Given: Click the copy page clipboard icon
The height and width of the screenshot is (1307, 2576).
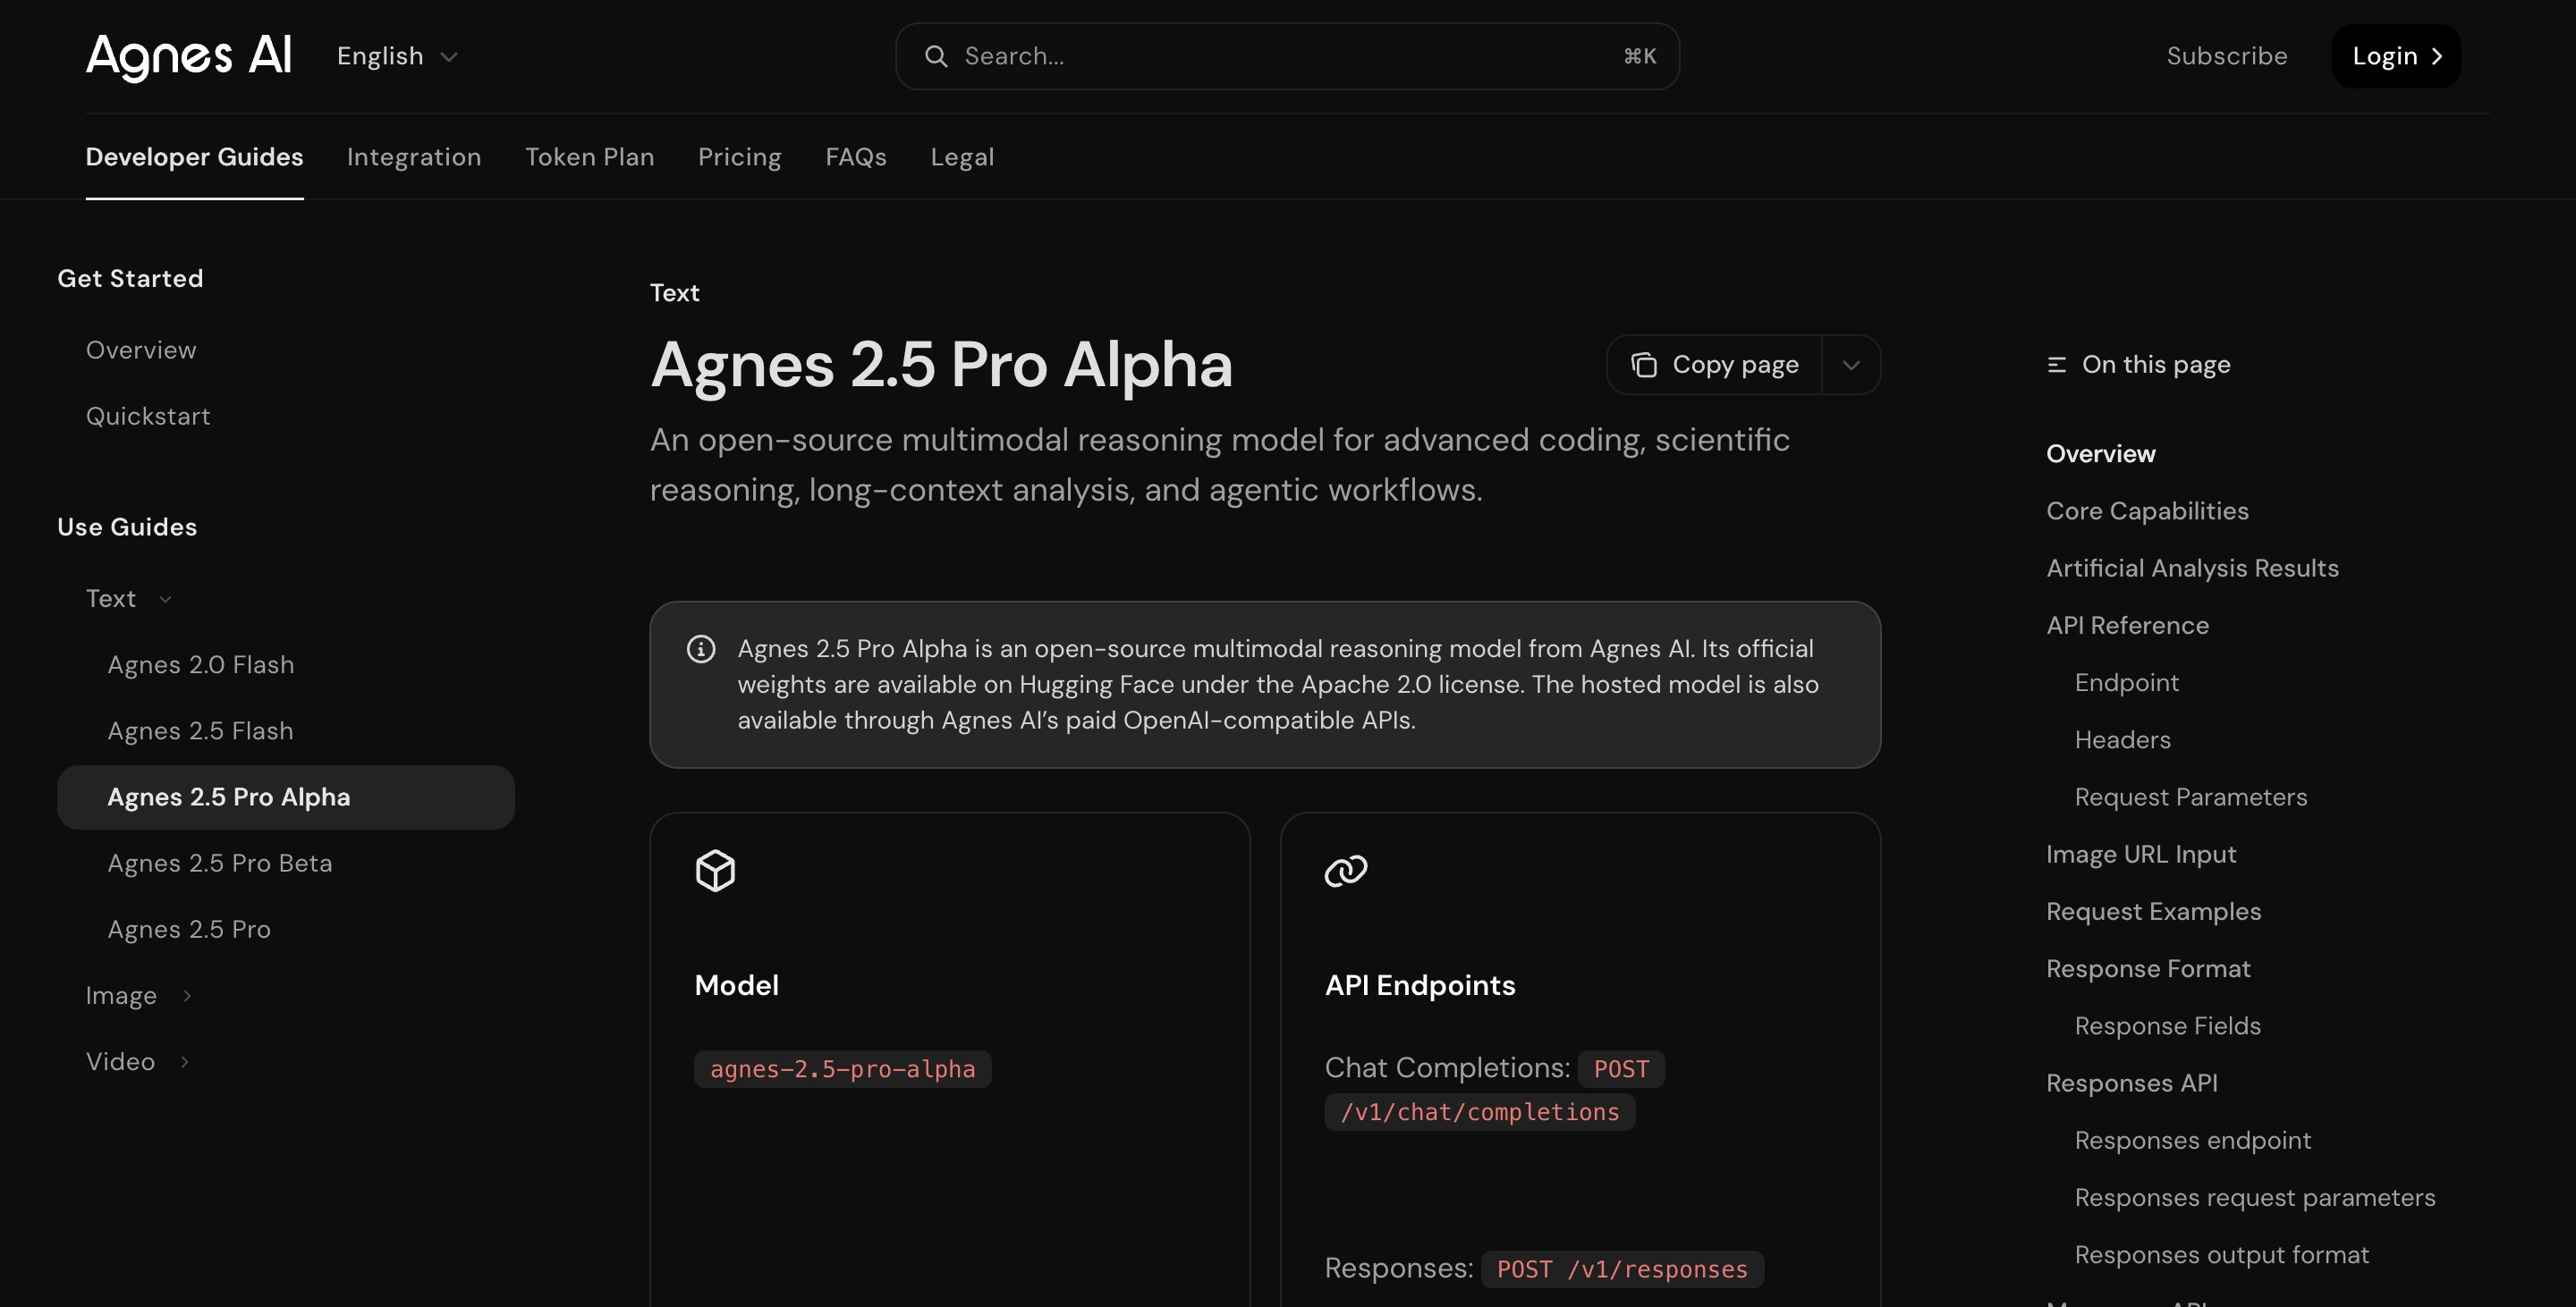Looking at the screenshot, I should 1643,365.
